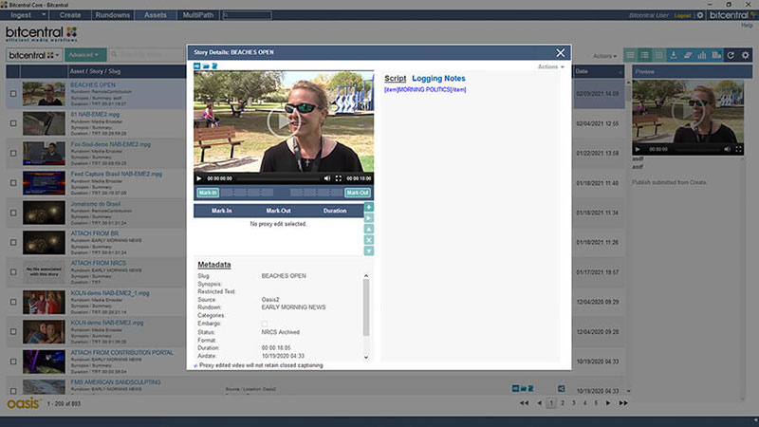
Task: Toggle the Embargo checkbox in Metadata
Action: tap(265, 325)
